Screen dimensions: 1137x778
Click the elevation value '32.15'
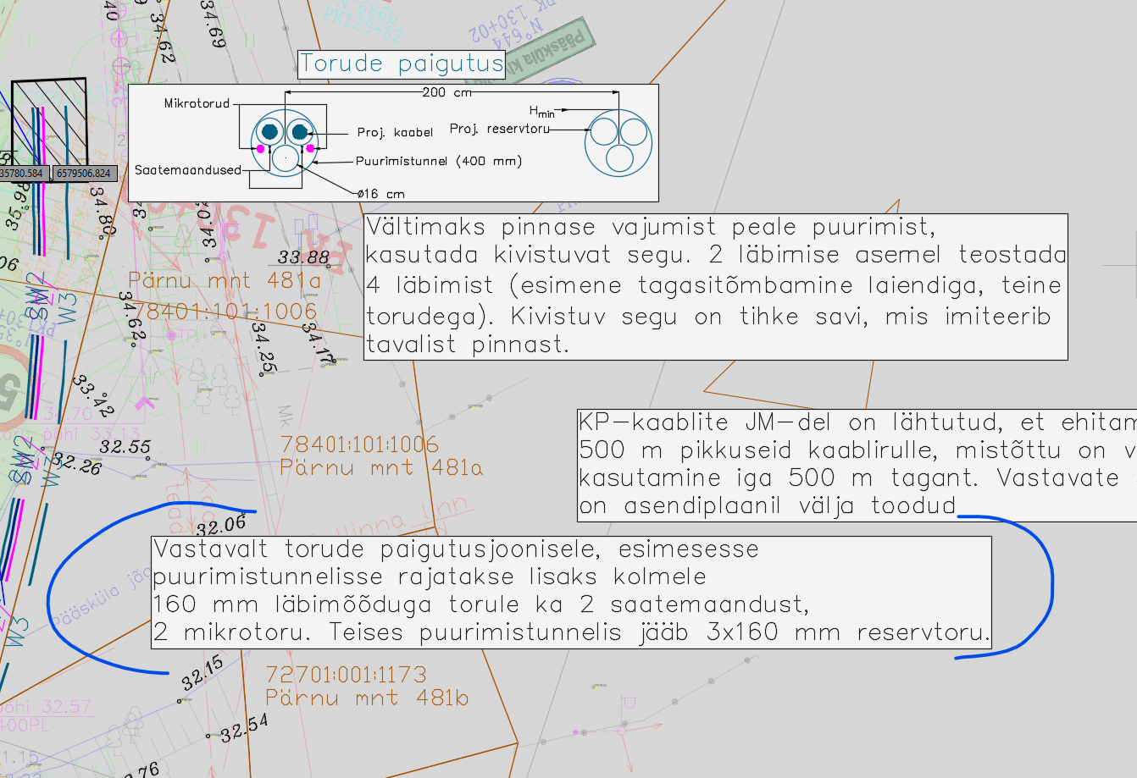click(202, 673)
